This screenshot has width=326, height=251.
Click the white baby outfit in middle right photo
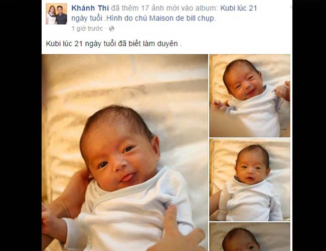(x=249, y=201)
